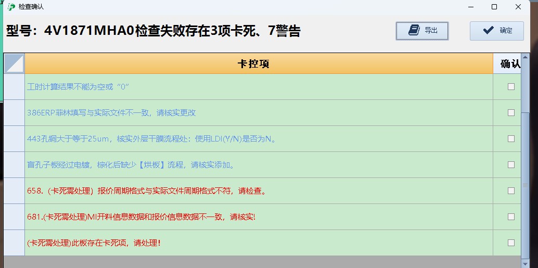The height and width of the screenshot is (268, 538).
Task: Click heading 型号：4V1871MHA0检查失败
Action: [x=153, y=31]
